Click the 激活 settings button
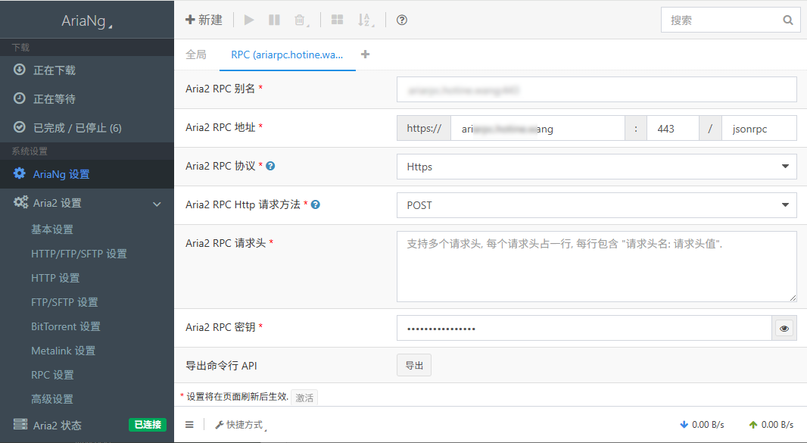The width and height of the screenshot is (807, 443). click(x=304, y=397)
